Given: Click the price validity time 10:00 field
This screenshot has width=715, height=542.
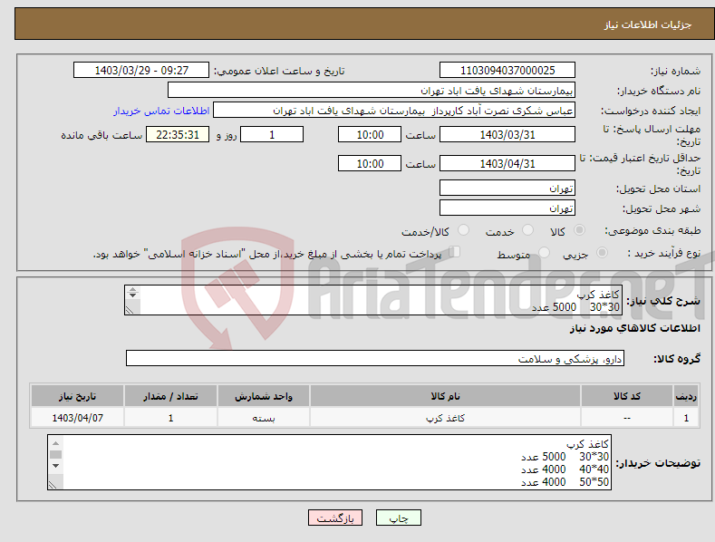Looking at the screenshot, I should [x=370, y=163].
